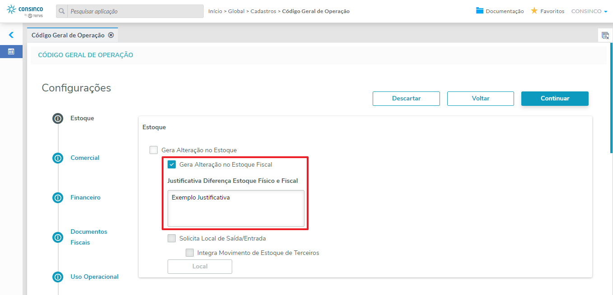Click the tab list icon at top right

click(605, 36)
